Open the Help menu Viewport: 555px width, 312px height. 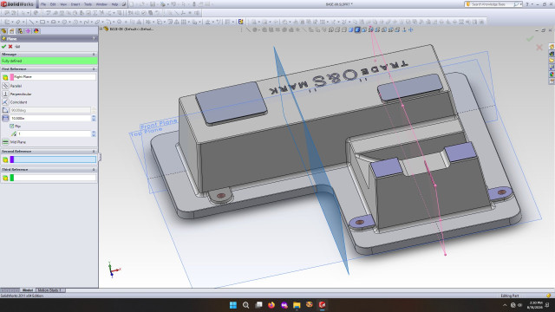click(114, 4)
